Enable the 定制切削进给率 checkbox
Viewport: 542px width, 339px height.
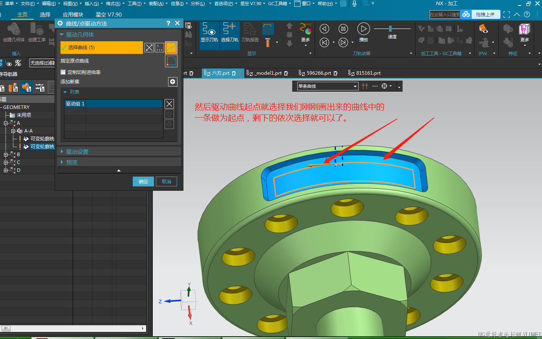[x=63, y=72]
